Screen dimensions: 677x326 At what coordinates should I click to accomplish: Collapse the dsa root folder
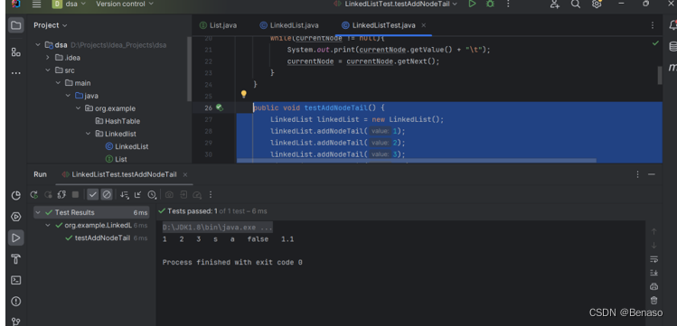pyautogui.click(x=38, y=45)
